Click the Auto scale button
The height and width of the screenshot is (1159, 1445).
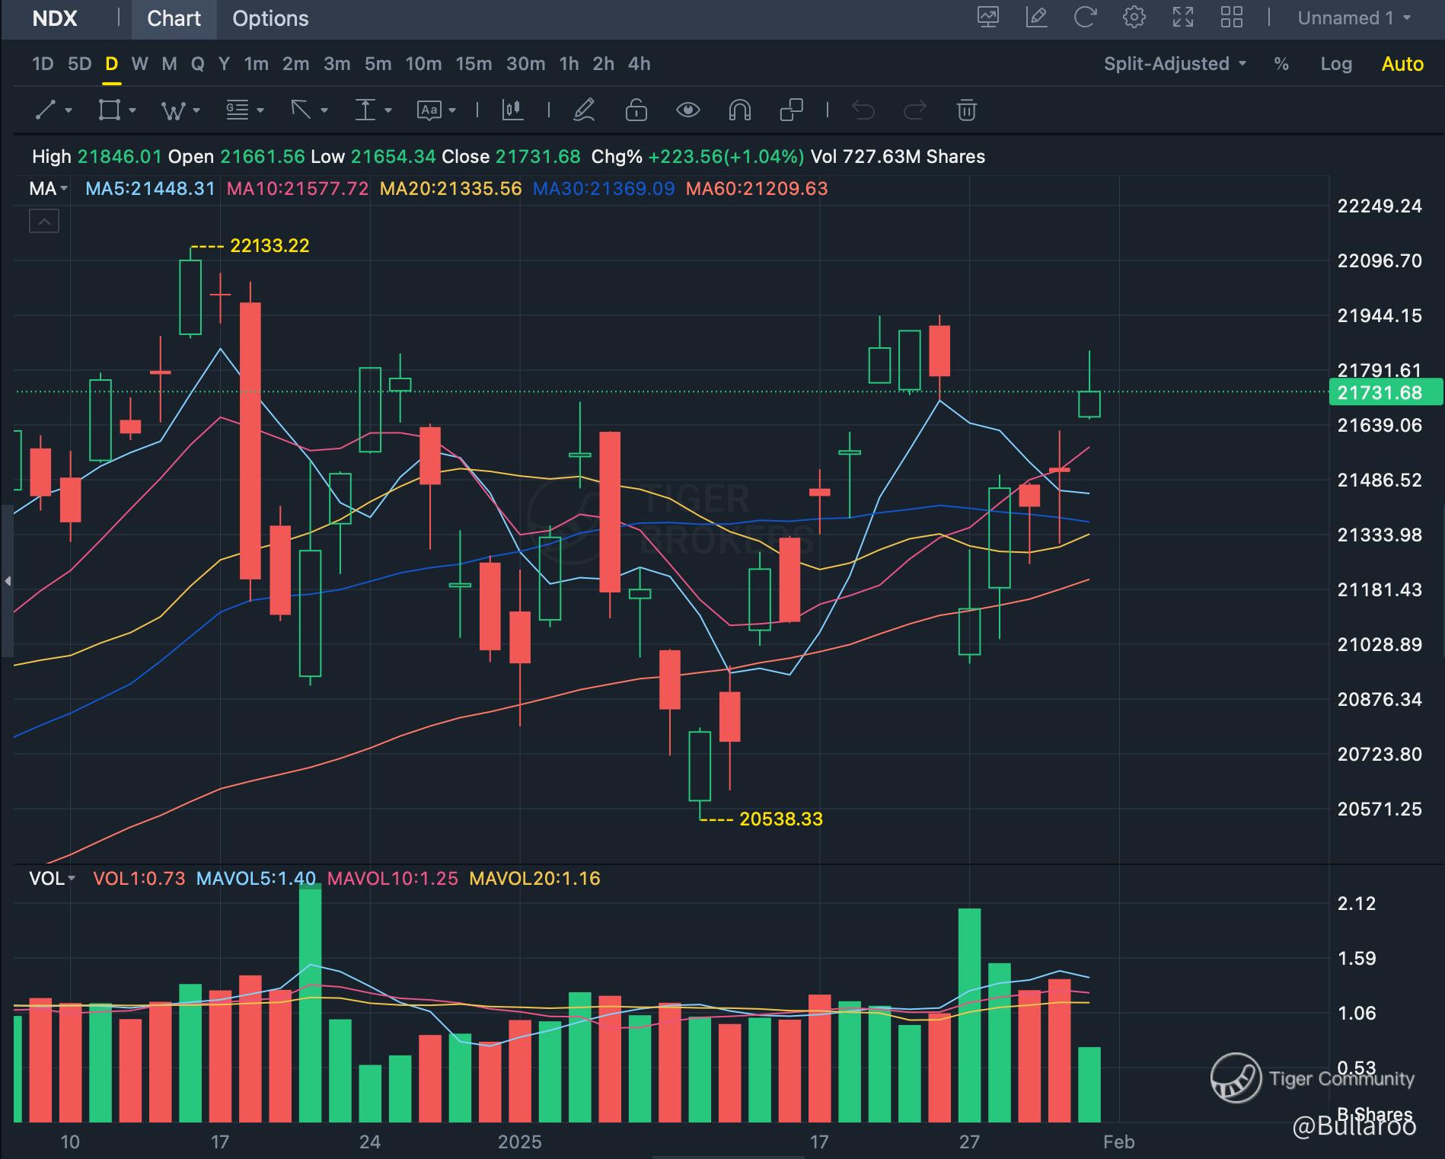(x=1402, y=64)
